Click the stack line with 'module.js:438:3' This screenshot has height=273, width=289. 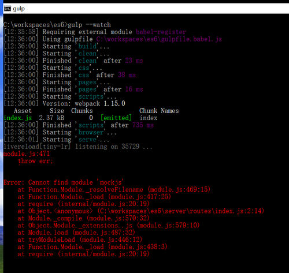92,247
